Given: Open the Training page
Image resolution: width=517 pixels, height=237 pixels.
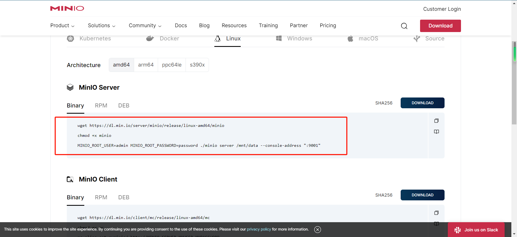Looking at the screenshot, I should click(268, 26).
